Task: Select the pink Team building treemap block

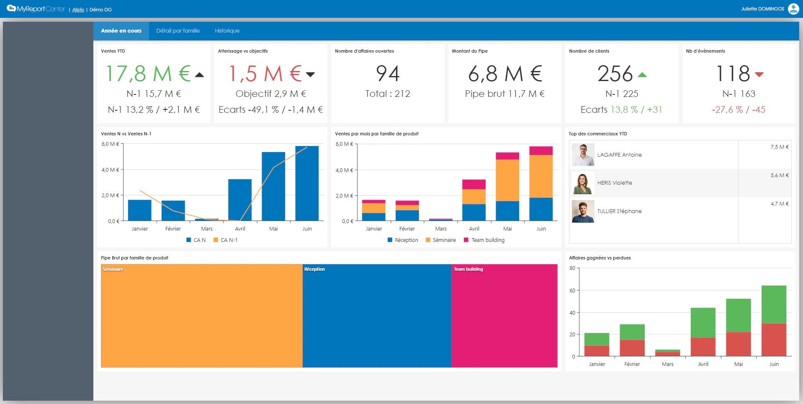Action: [504, 316]
